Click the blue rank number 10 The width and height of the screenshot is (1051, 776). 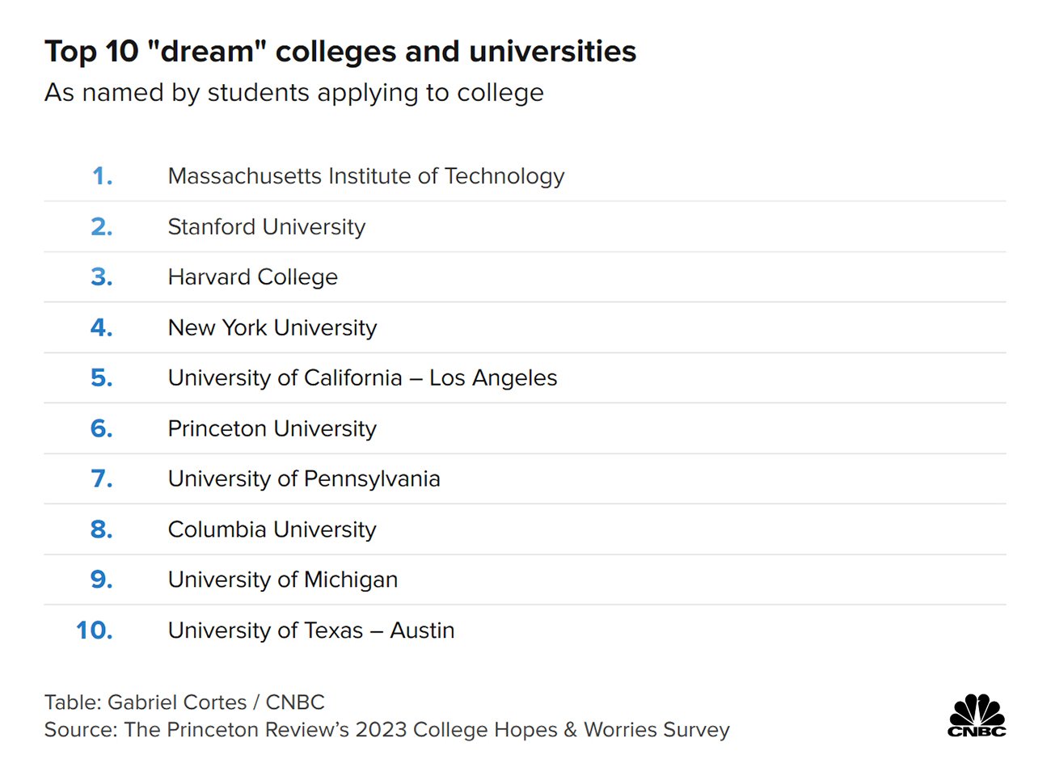pos(95,630)
